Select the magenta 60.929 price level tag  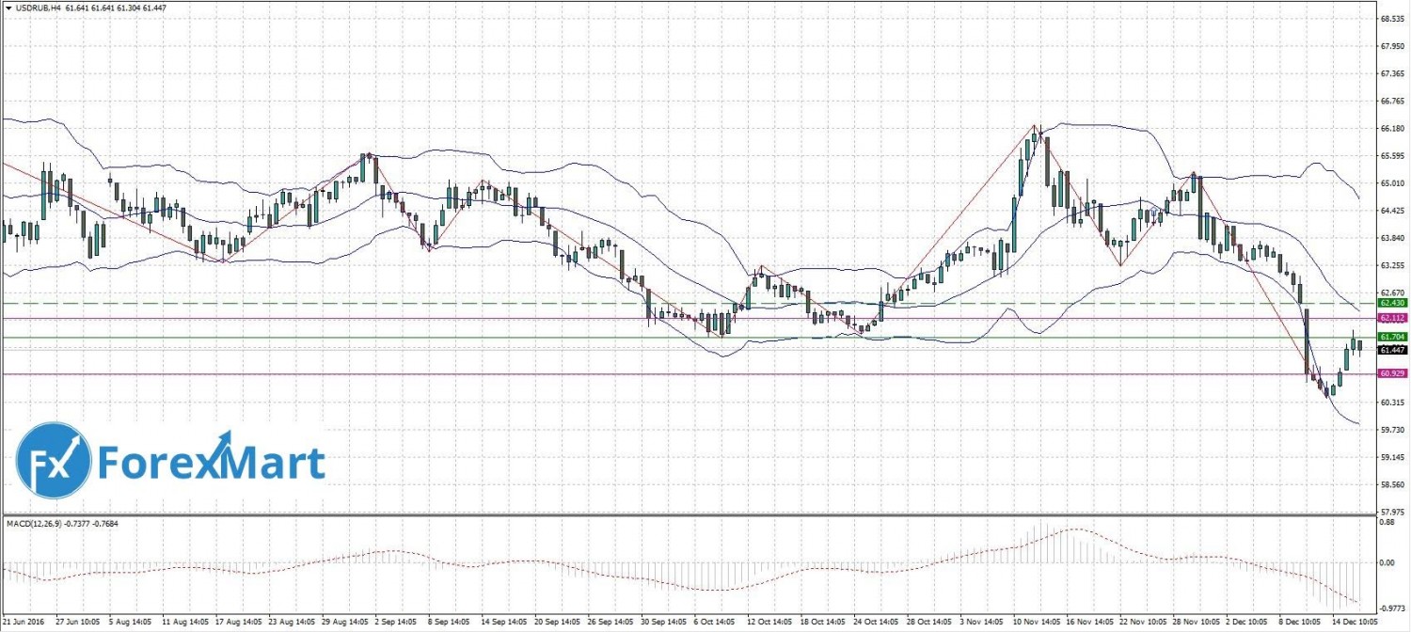click(x=1391, y=373)
